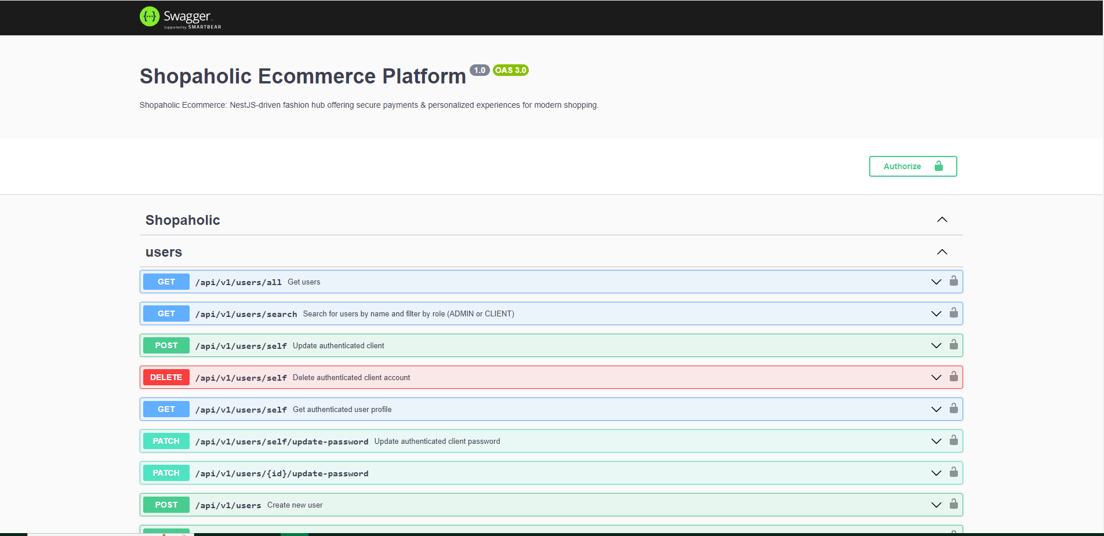Expand the POST Create new user arrow
1104x536 pixels.
(x=936, y=505)
